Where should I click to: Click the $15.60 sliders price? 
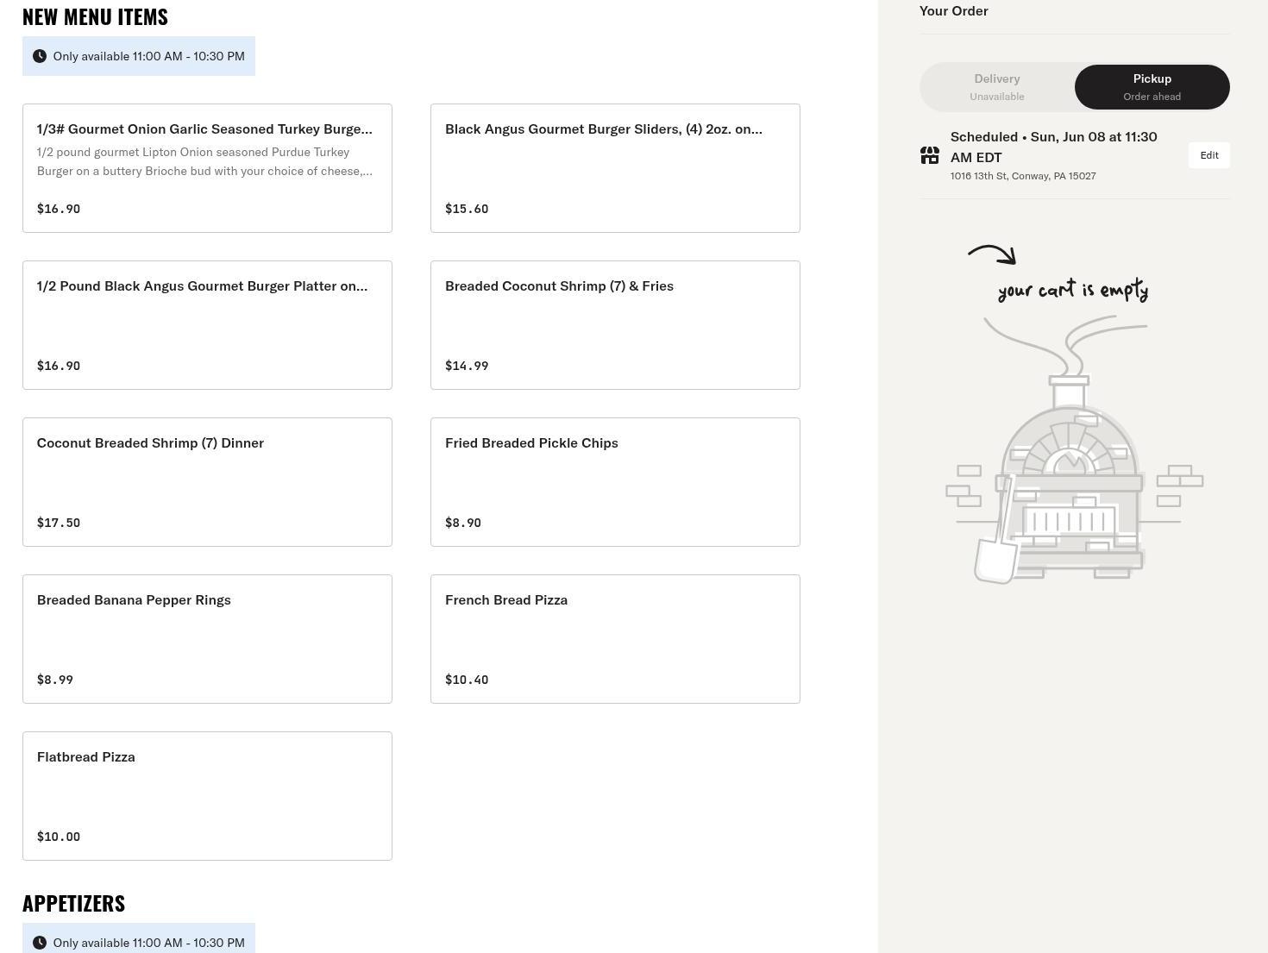pyautogui.click(x=467, y=209)
